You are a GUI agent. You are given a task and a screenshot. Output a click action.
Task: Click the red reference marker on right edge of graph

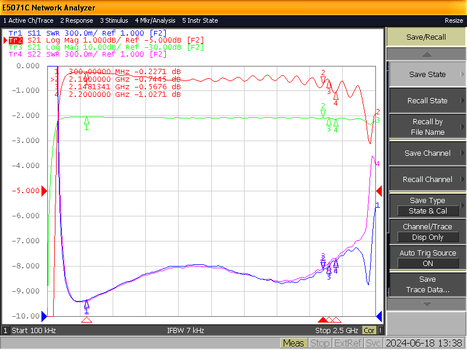tap(379, 191)
